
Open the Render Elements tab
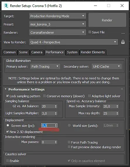point(93,52)
